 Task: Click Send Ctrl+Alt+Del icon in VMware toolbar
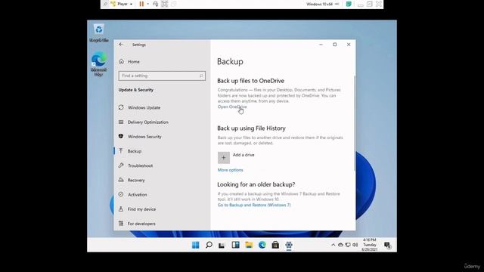pyautogui.click(x=156, y=4)
